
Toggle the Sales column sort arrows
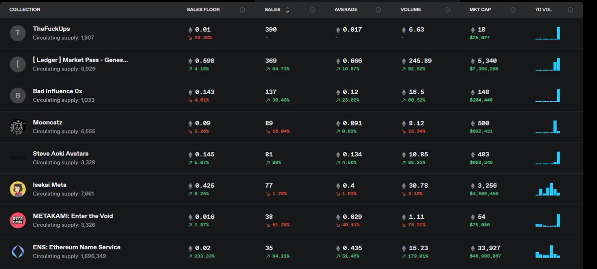point(287,10)
